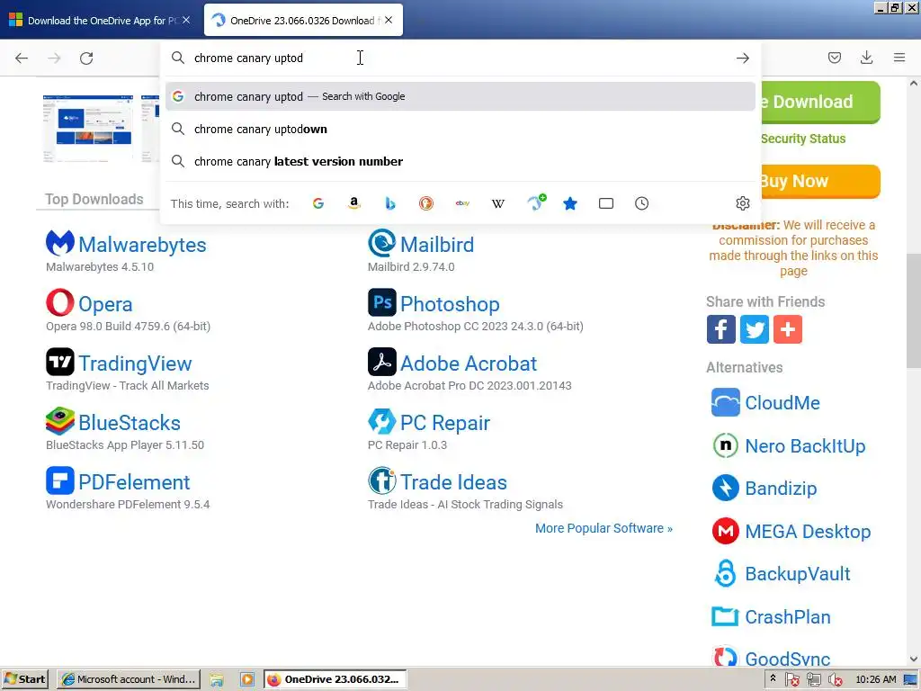921x691 pixels.
Task: Search open tabs via the tab icon
Action: click(606, 203)
